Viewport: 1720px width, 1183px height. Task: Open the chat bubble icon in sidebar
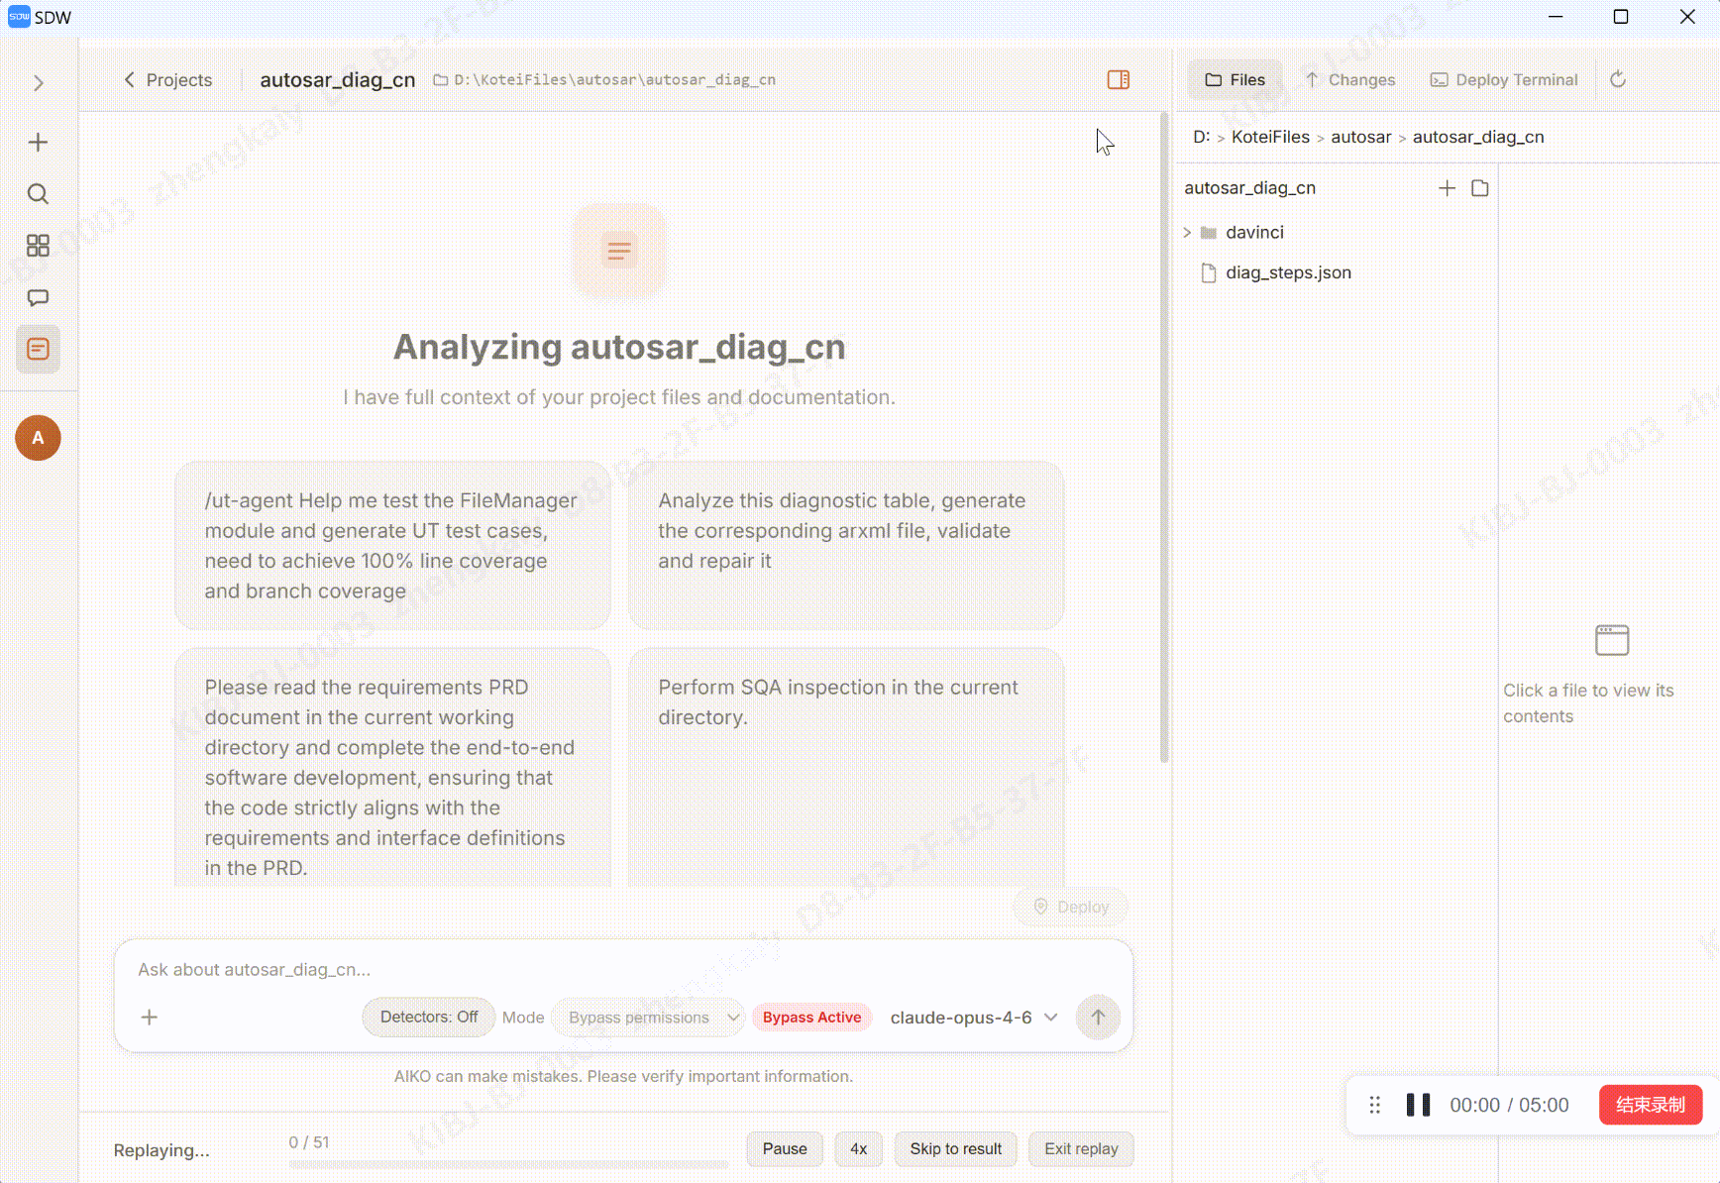pos(38,297)
